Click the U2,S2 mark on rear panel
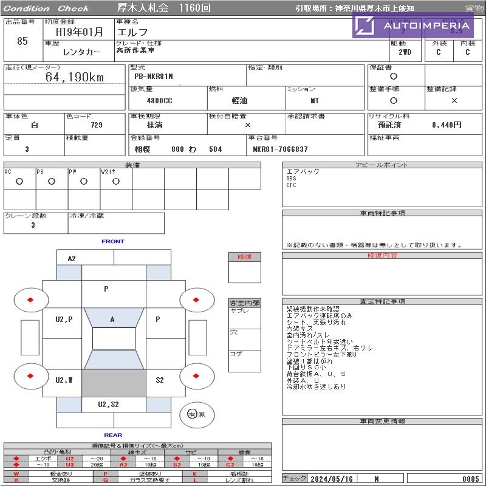Image resolution: width=486 pixels, height=486 pixels. click(x=109, y=405)
